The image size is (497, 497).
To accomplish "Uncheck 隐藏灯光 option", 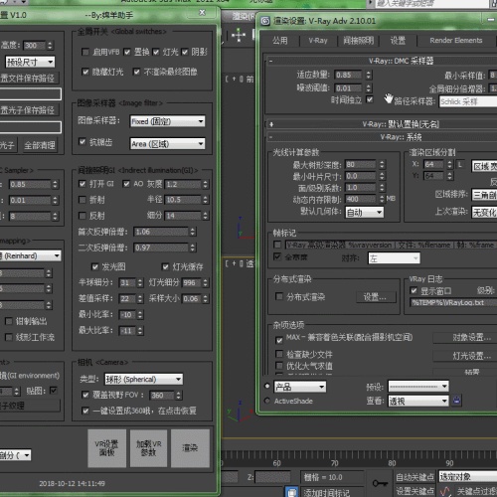I will 85,72.
